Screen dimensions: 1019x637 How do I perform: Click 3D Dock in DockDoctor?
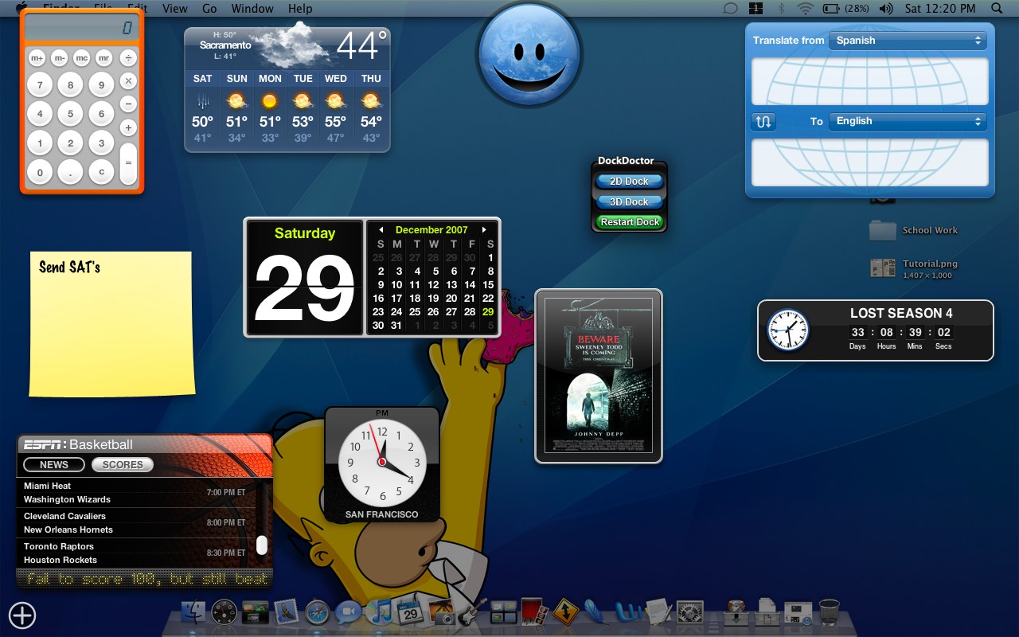click(x=630, y=202)
